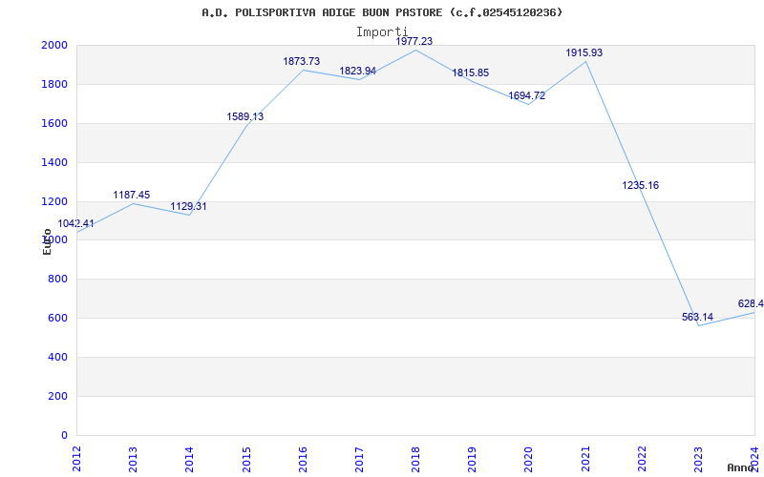764x477 pixels.
Task: Click y-axis value 1800
Action: (x=54, y=85)
